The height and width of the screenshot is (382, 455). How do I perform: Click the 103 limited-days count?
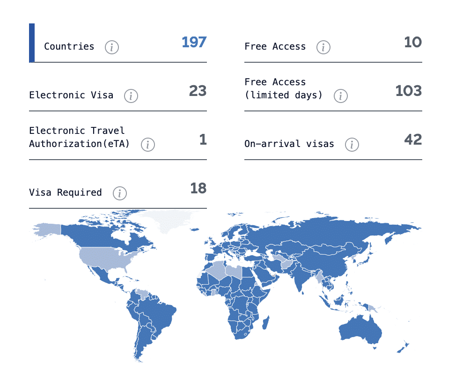click(x=408, y=90)
